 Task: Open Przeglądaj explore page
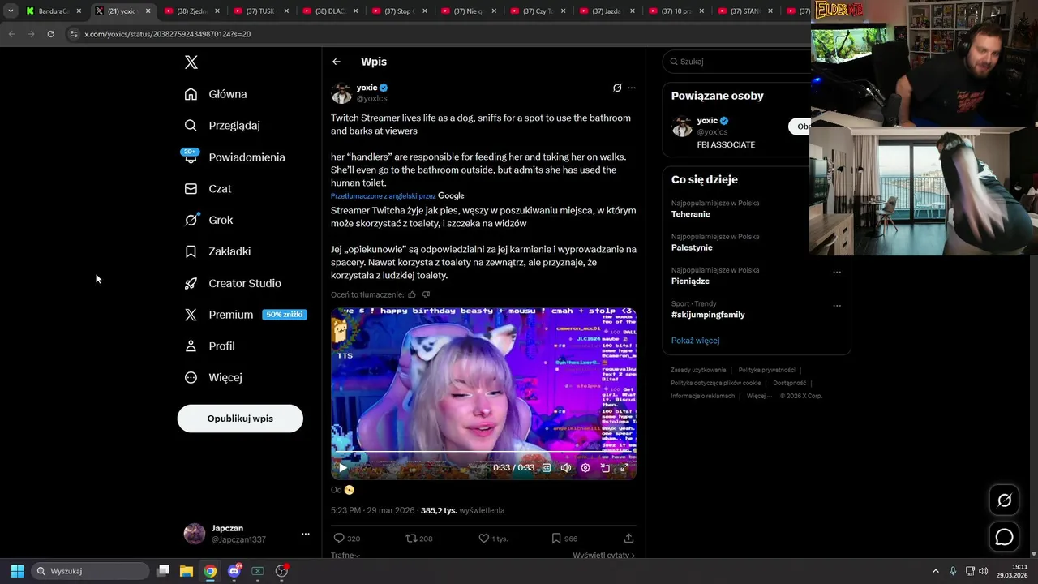(x=222, y=126)
